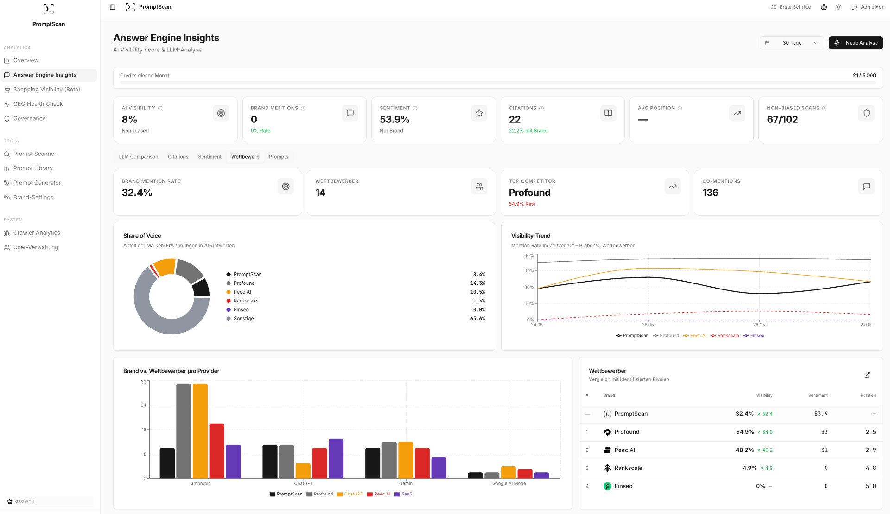This screenshot has height=514, width=890.
Task: Switch to LLM Comparison tab
Action: 139,157
